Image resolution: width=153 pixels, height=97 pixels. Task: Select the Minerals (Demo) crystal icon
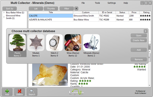click(92, 43)
